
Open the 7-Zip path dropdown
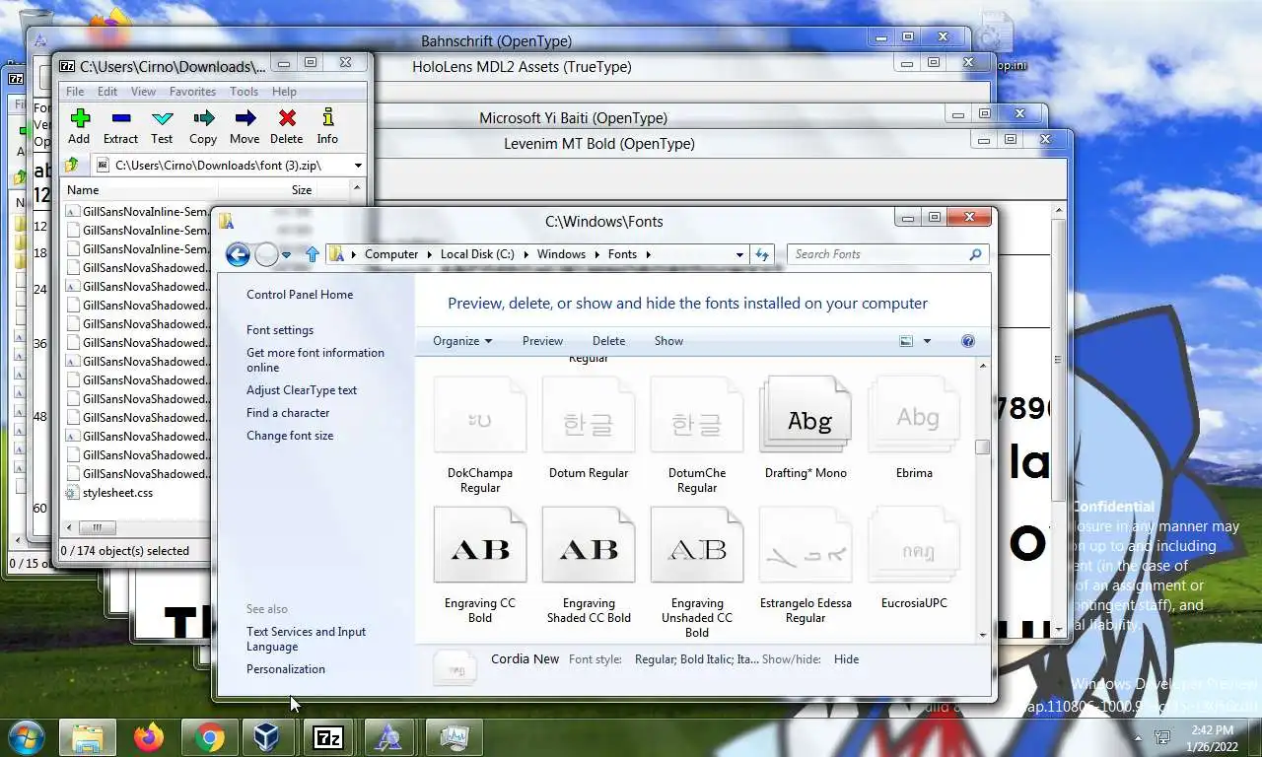[x=358, y=166]
